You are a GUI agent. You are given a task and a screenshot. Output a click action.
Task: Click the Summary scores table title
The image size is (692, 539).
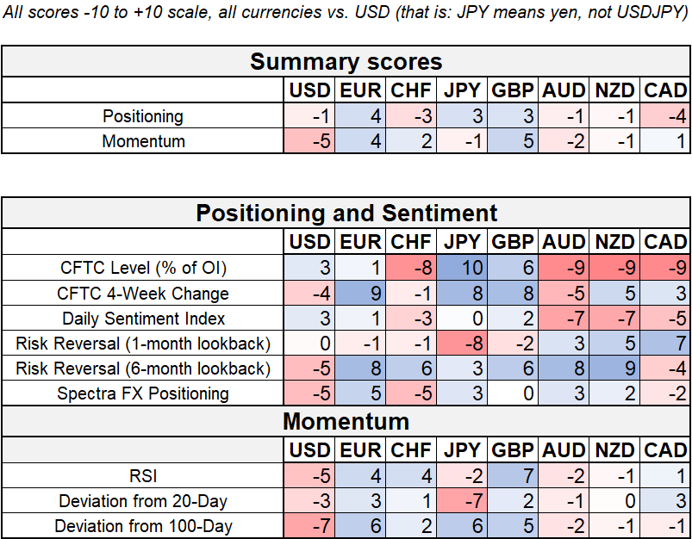[346, 62]
